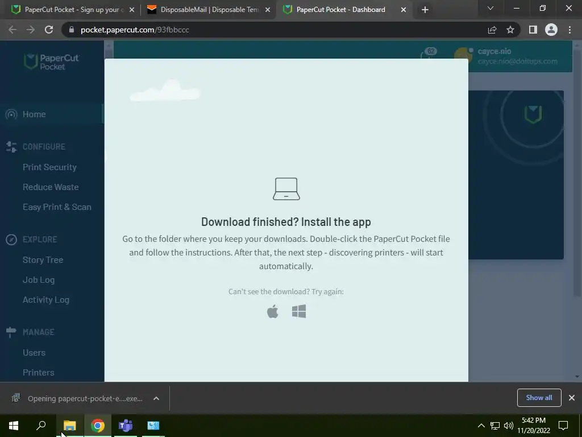This screenshot has height=437, width=582.
Task: Click the Configure sliders icon
Action: pos(11,147)
